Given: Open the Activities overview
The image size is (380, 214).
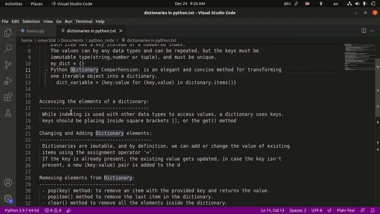Looking at the screenshot, I should [x=14, y=4].
